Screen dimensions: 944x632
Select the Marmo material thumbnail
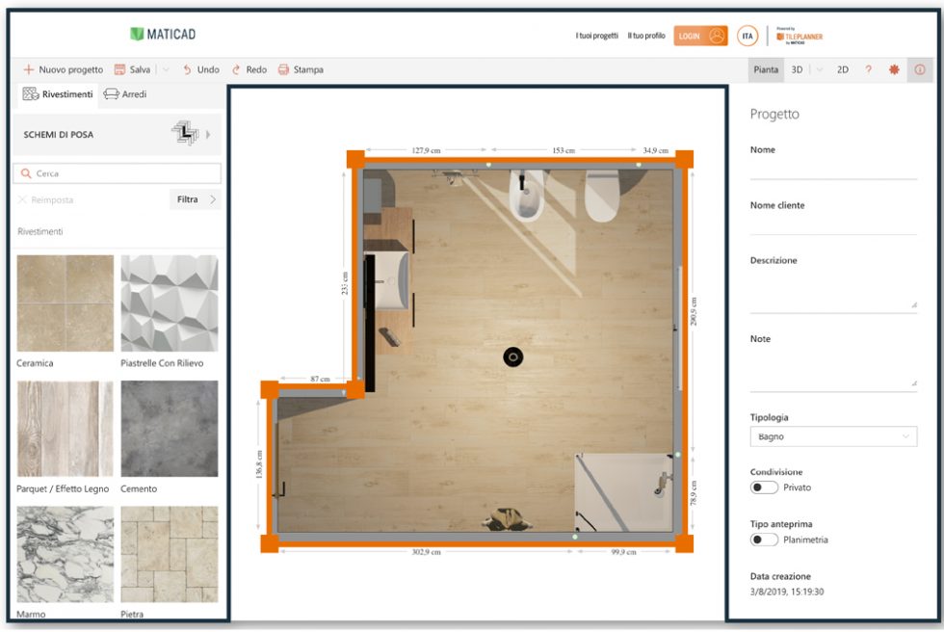[x=65, y=553]
